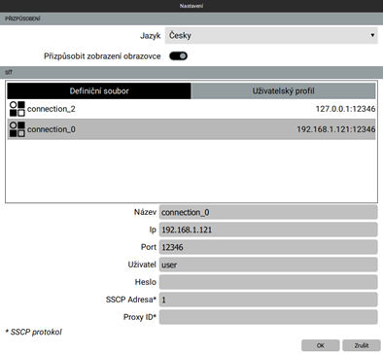This screenshot has width=383, height=354.
Task: Click the 192.168.1.121:12346 address text
Action: coord(336,129)
